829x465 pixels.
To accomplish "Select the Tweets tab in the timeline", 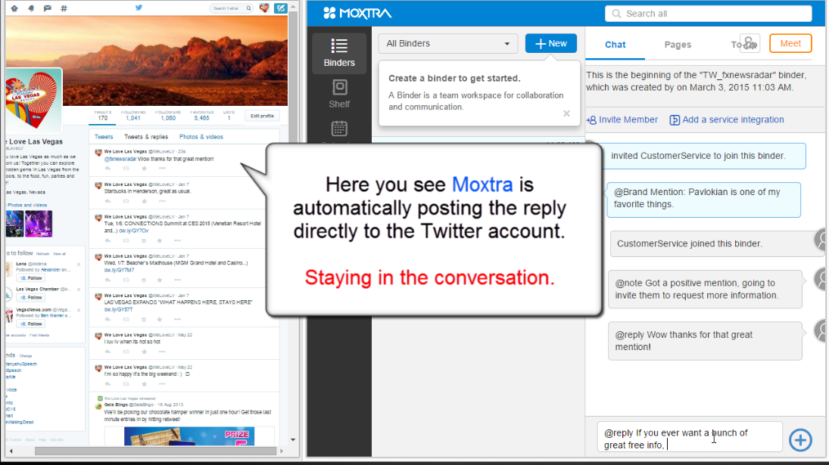I will pyautogui.click(x=104, y=137).
